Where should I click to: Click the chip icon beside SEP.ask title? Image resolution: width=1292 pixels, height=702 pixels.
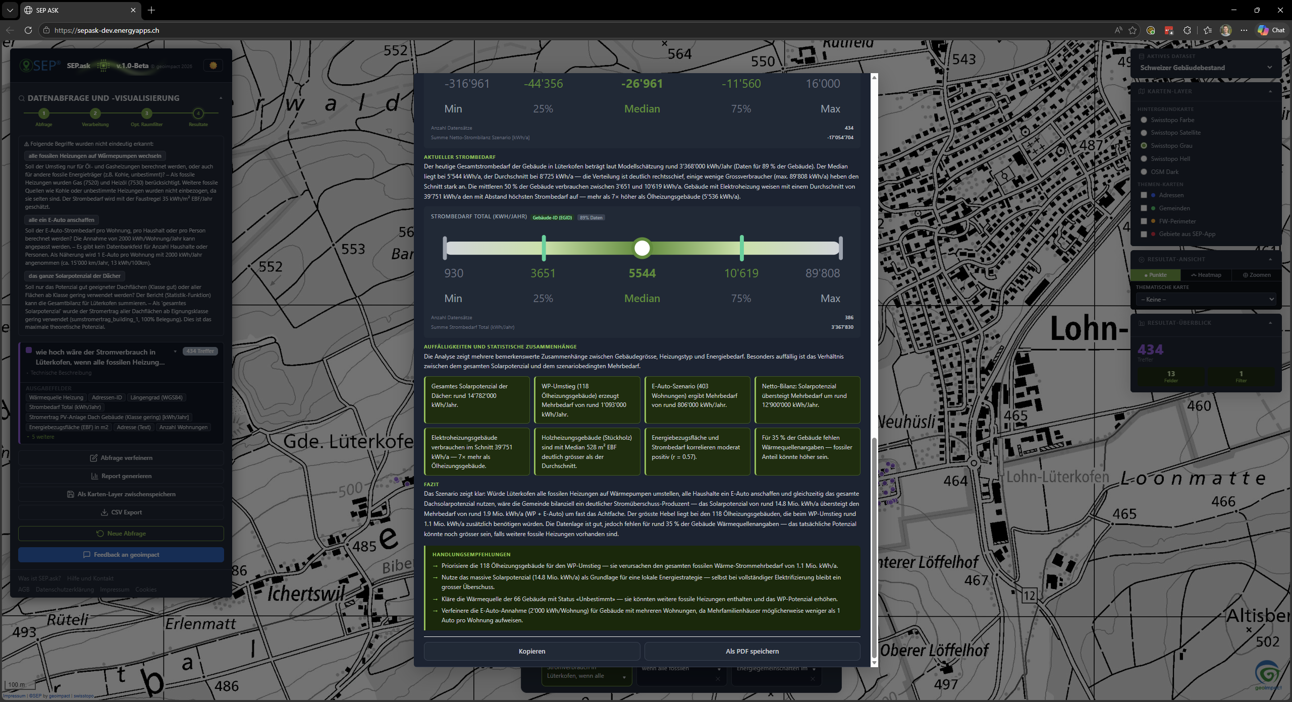pyautogui.click(x=103, y=66)
